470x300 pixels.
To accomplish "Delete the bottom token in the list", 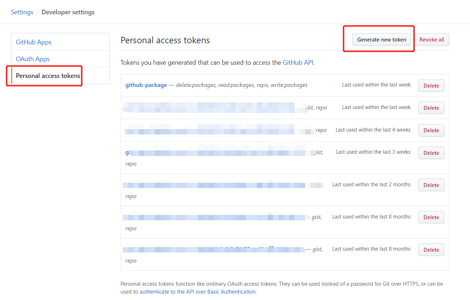I will pyautogui.click(x=431, y=250).
